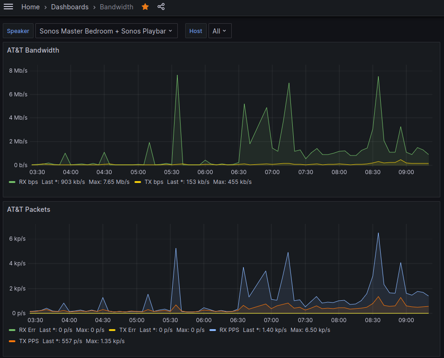Open the Host All dropdown
This screenshot has width=444, height=358.
(220, 31)
